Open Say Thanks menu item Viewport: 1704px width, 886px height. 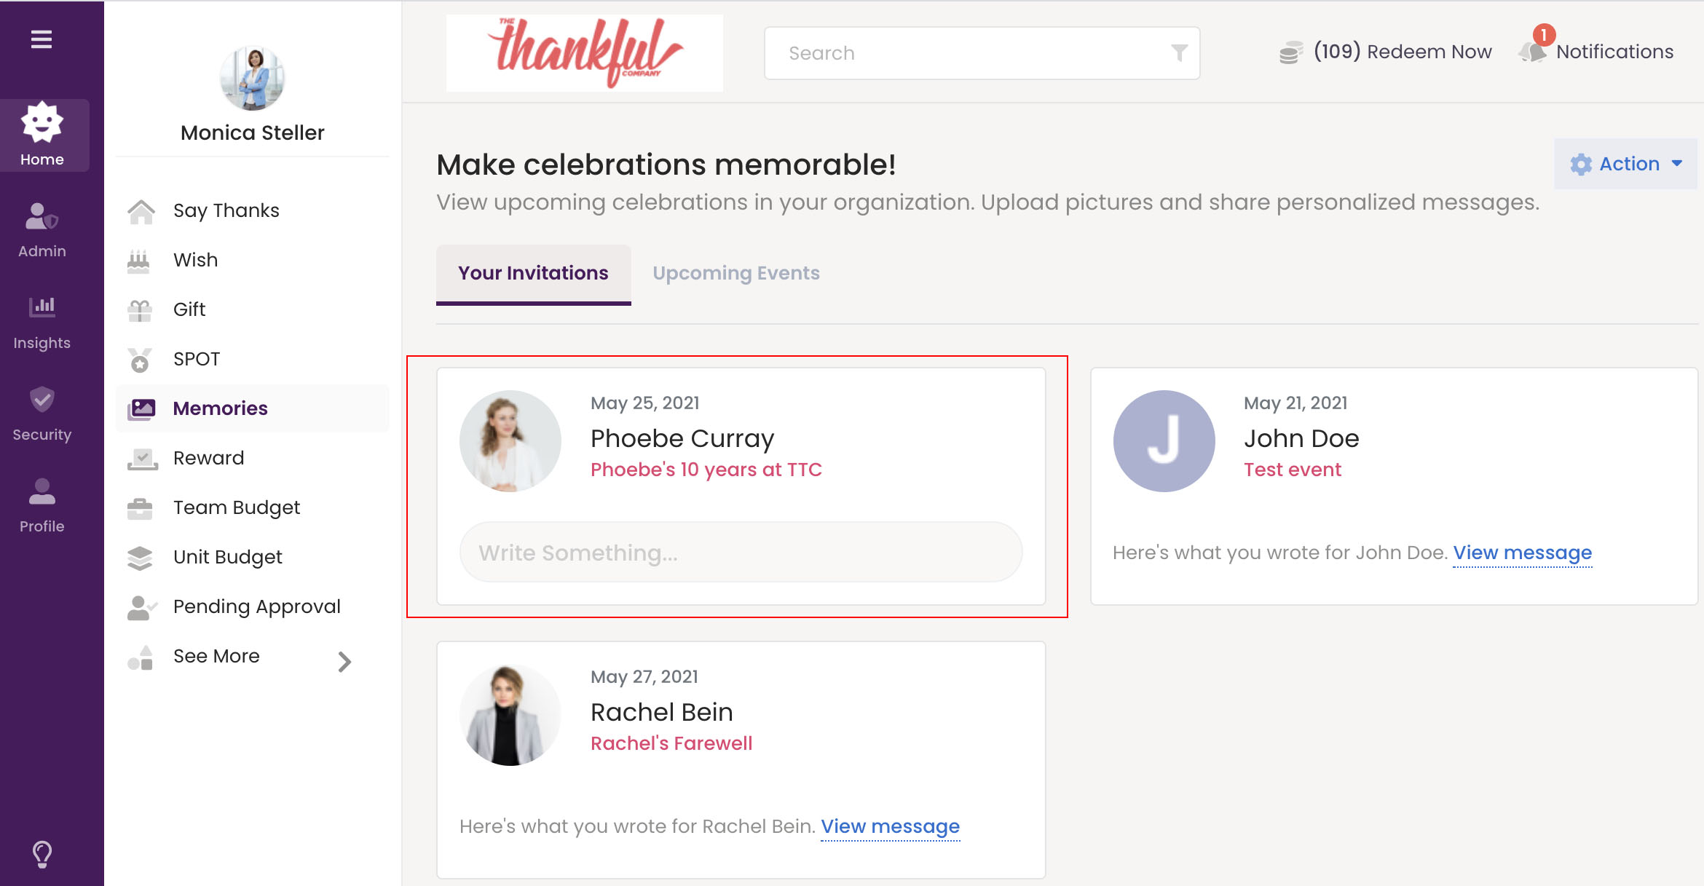226,210
